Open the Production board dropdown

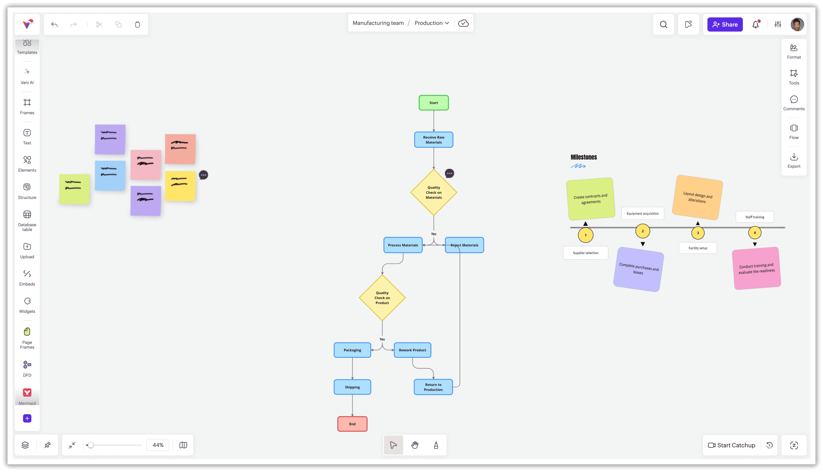point(432,23)
